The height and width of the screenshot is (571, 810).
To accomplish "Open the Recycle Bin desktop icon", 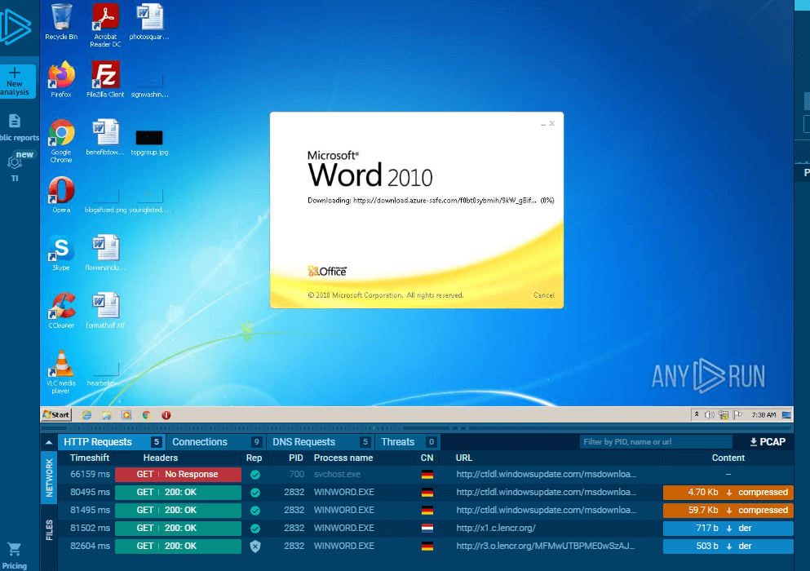I will [61, 22].
